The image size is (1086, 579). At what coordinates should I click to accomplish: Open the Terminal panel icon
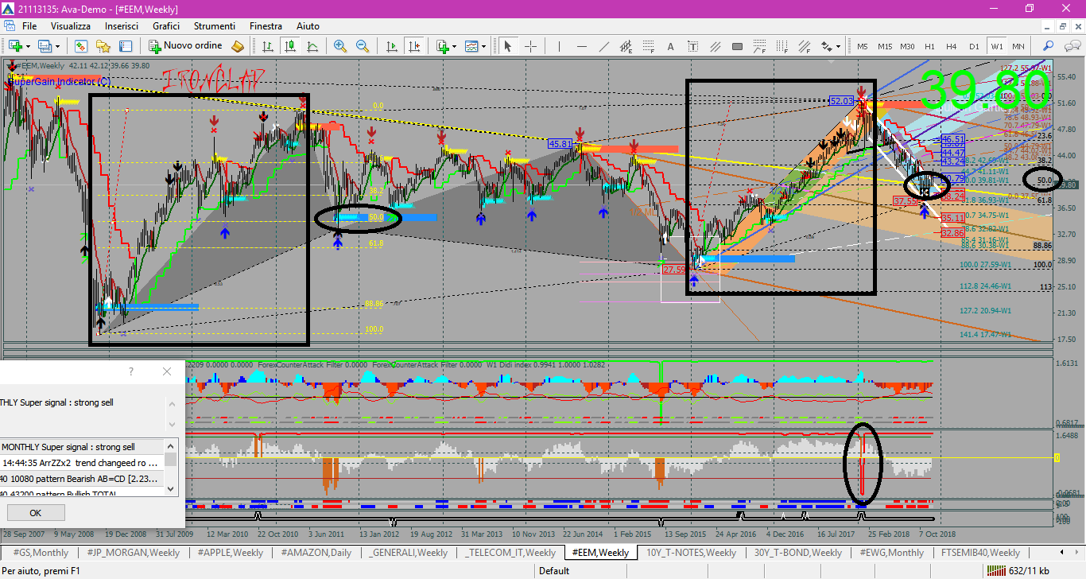pyautogui.click(x=124, y=46)
